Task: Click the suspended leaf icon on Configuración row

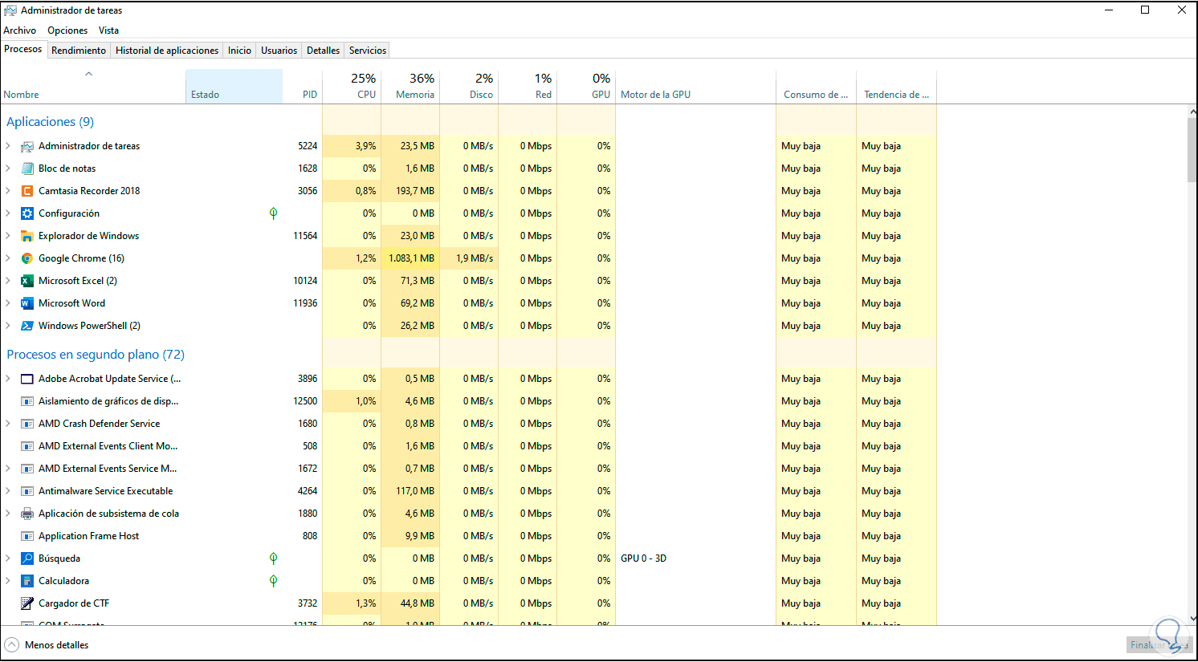Action: pos(274,213)
